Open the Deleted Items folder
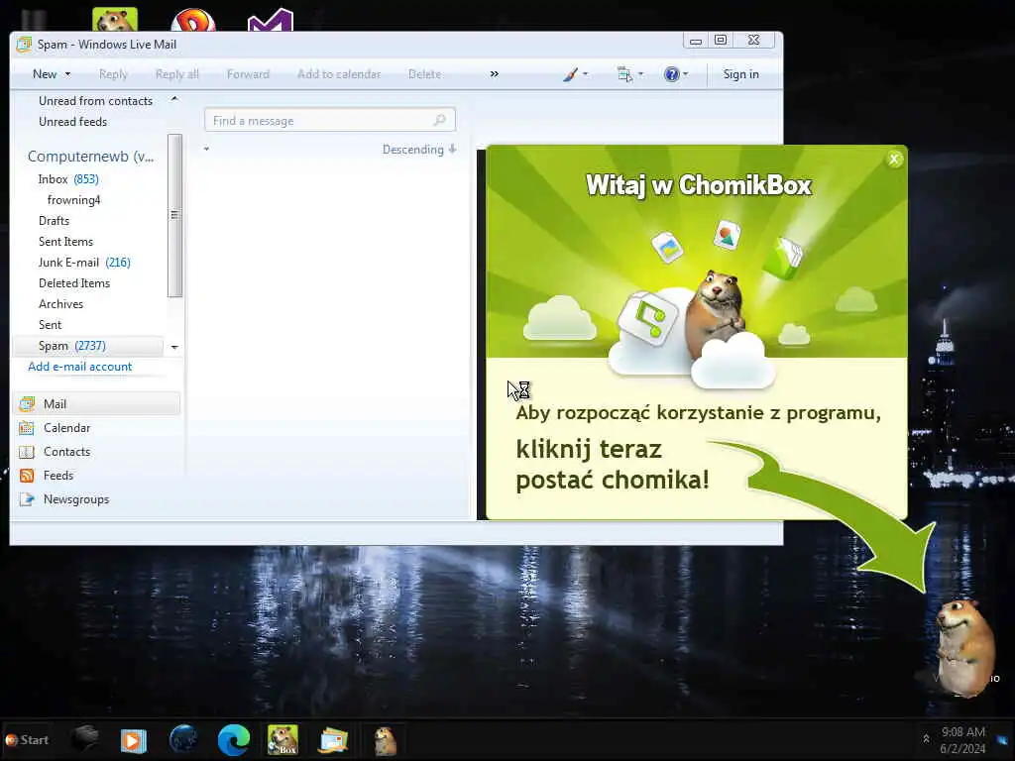 point(73,282)
